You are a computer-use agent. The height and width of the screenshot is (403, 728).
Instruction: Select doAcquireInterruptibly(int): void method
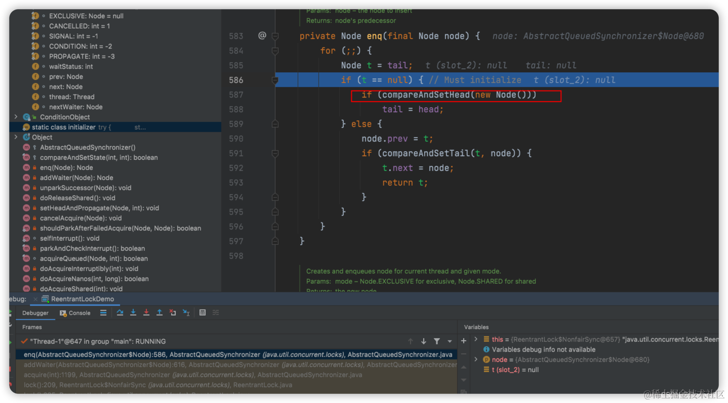(89, 268)
